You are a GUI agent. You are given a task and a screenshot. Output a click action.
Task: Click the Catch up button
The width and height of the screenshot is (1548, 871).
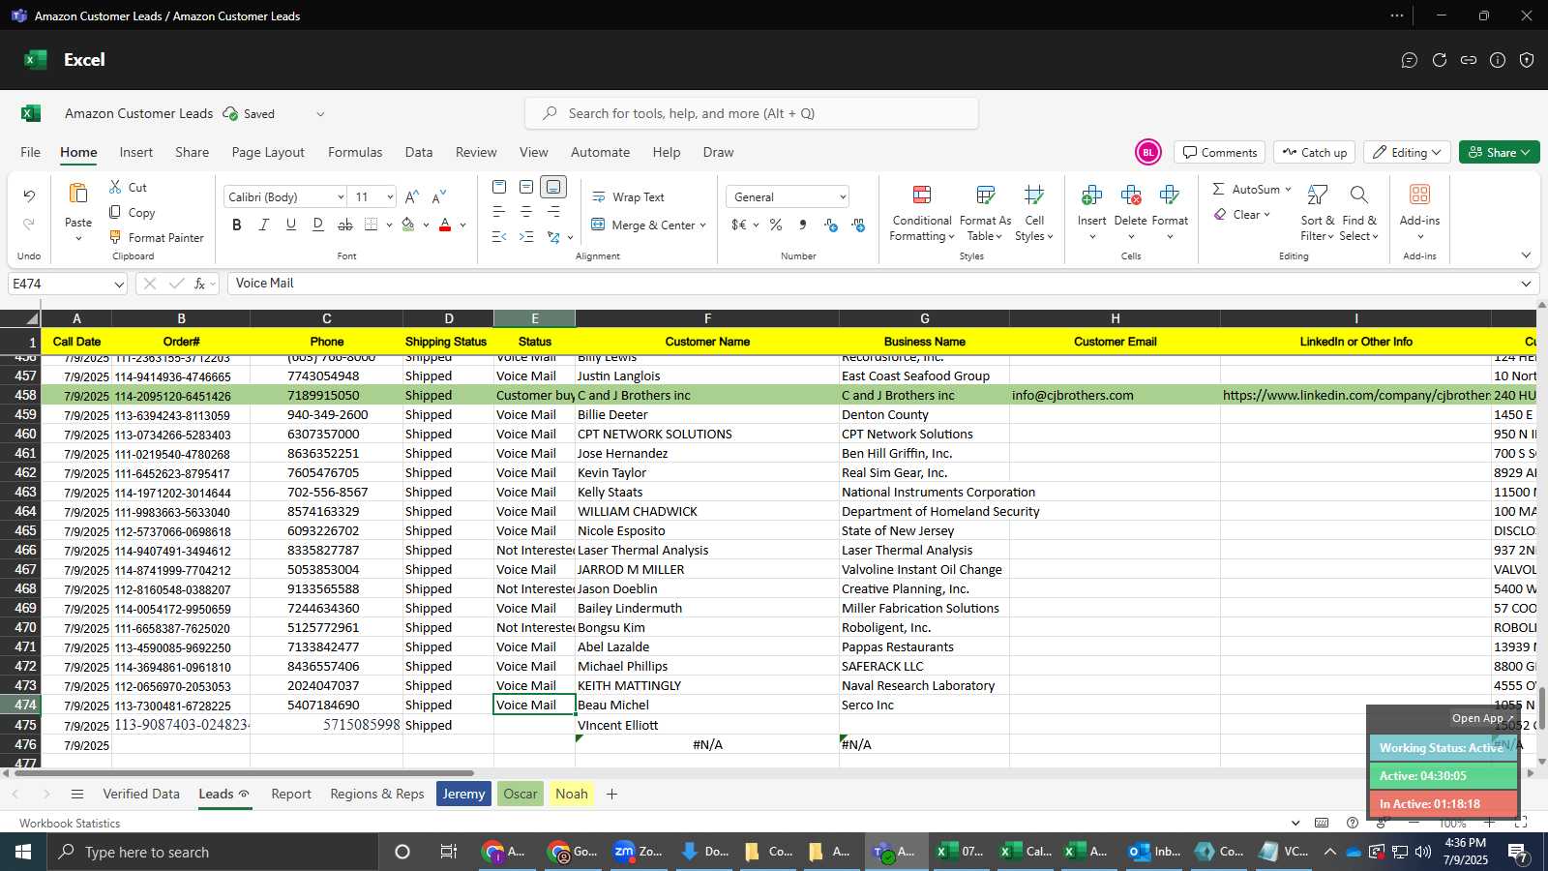coord(1314,152)
